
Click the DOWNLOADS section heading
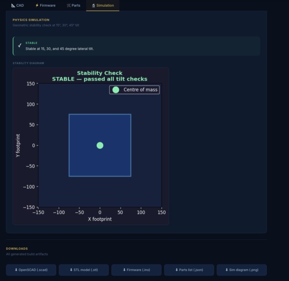(x=17, y=249)
